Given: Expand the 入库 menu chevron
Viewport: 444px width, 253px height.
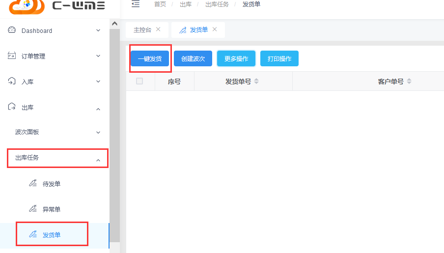Looking at the screenshot, I should pyautogui.click(x=98, y=82).
